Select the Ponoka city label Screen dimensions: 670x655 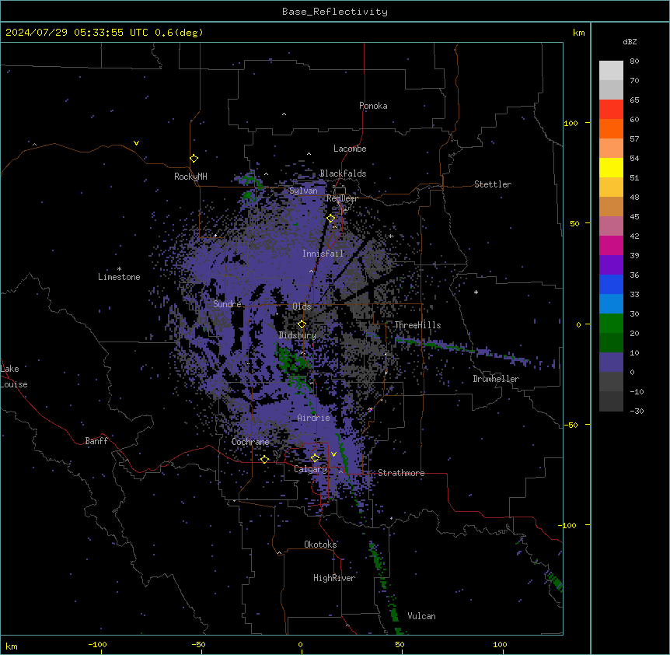point(373,106)
